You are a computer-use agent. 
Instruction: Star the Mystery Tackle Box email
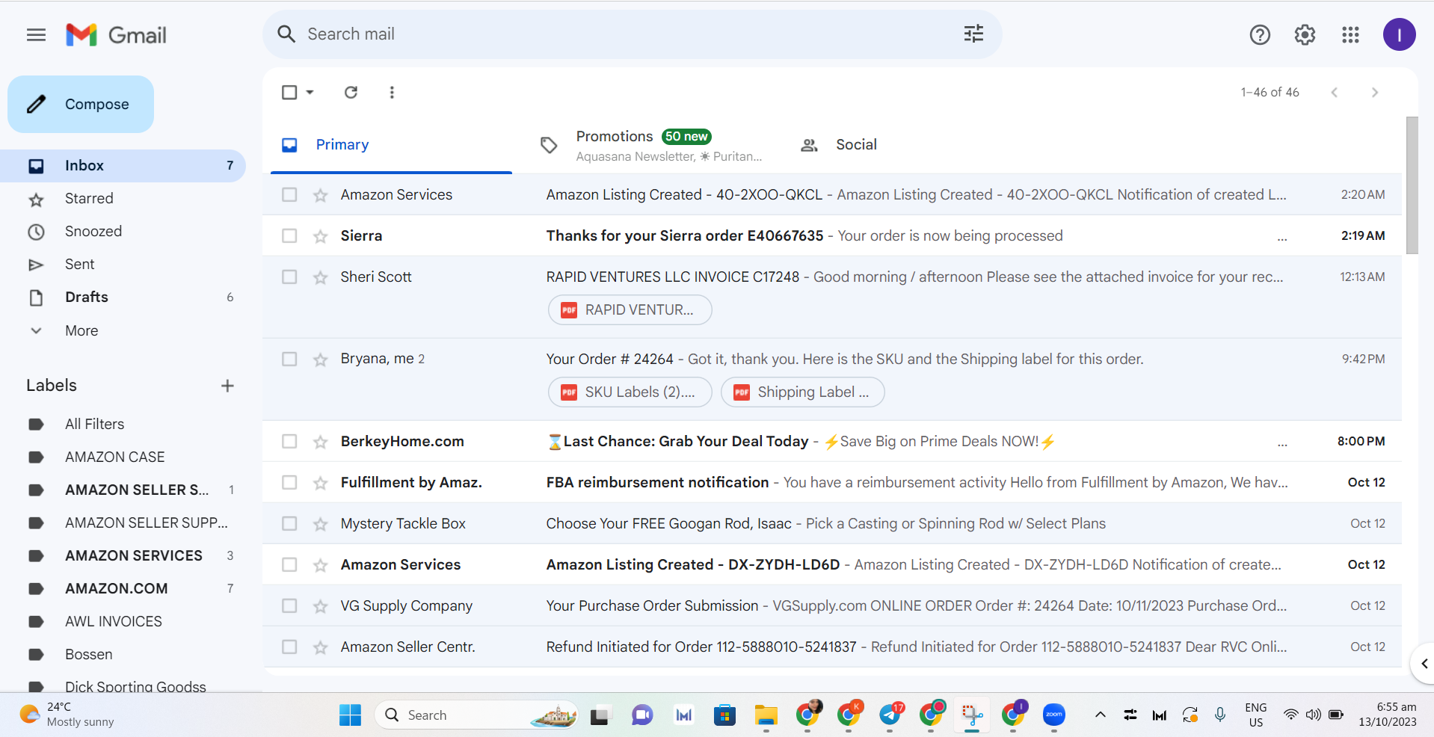pyautogui.click(x=321, y=524)
